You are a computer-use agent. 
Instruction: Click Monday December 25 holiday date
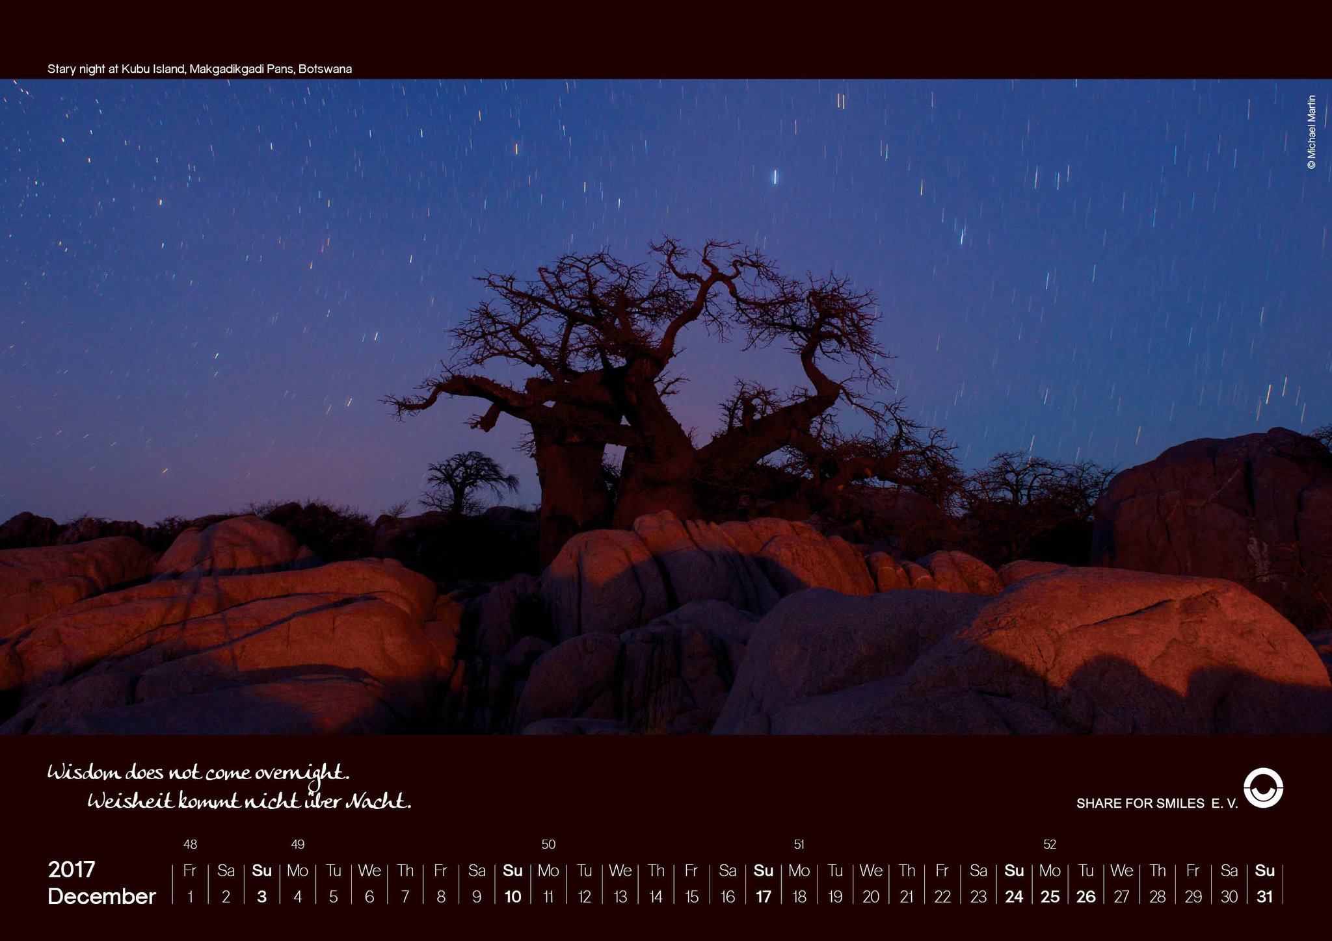(1049, 896)
